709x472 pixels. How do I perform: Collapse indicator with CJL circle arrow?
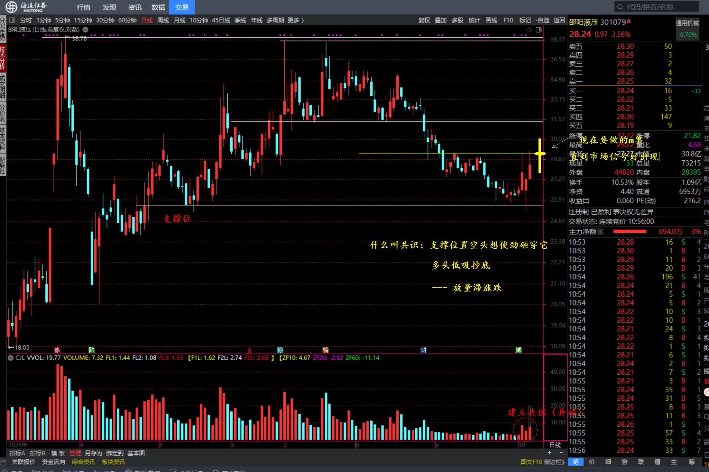(11, 358)
